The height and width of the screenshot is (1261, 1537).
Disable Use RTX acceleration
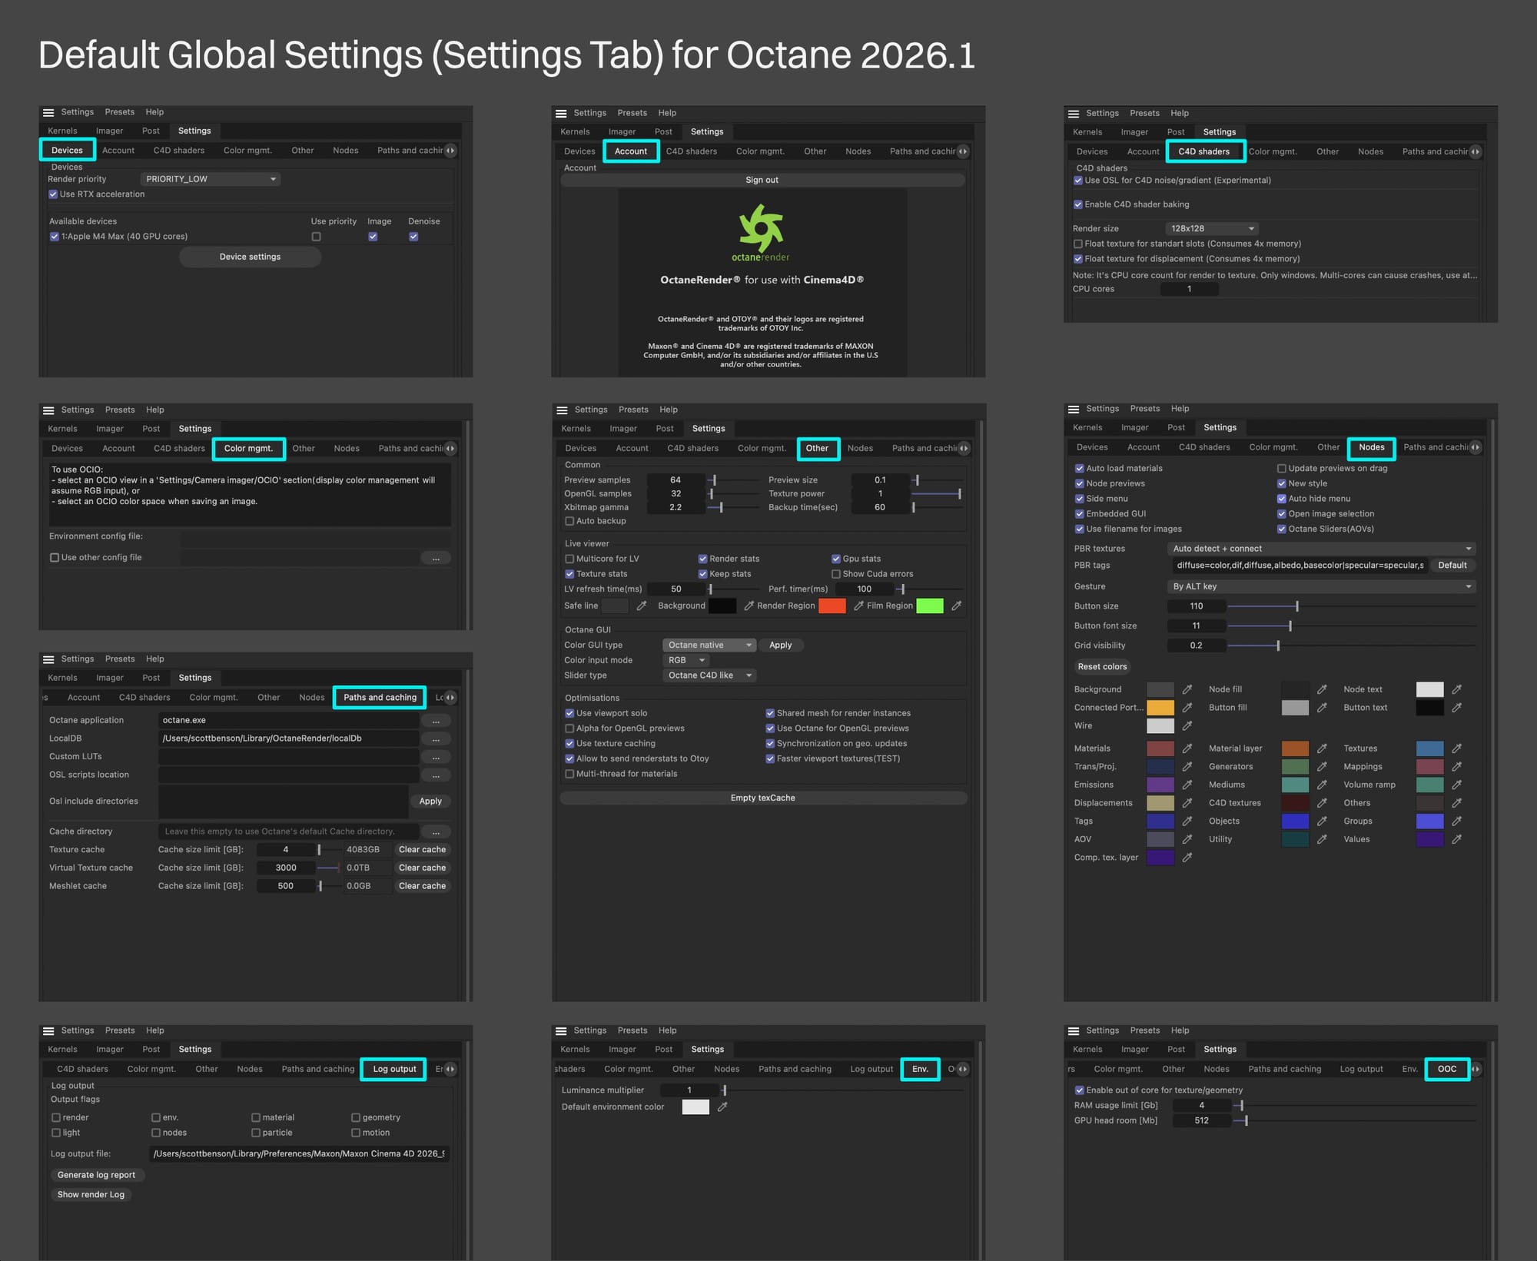point(53,194)
